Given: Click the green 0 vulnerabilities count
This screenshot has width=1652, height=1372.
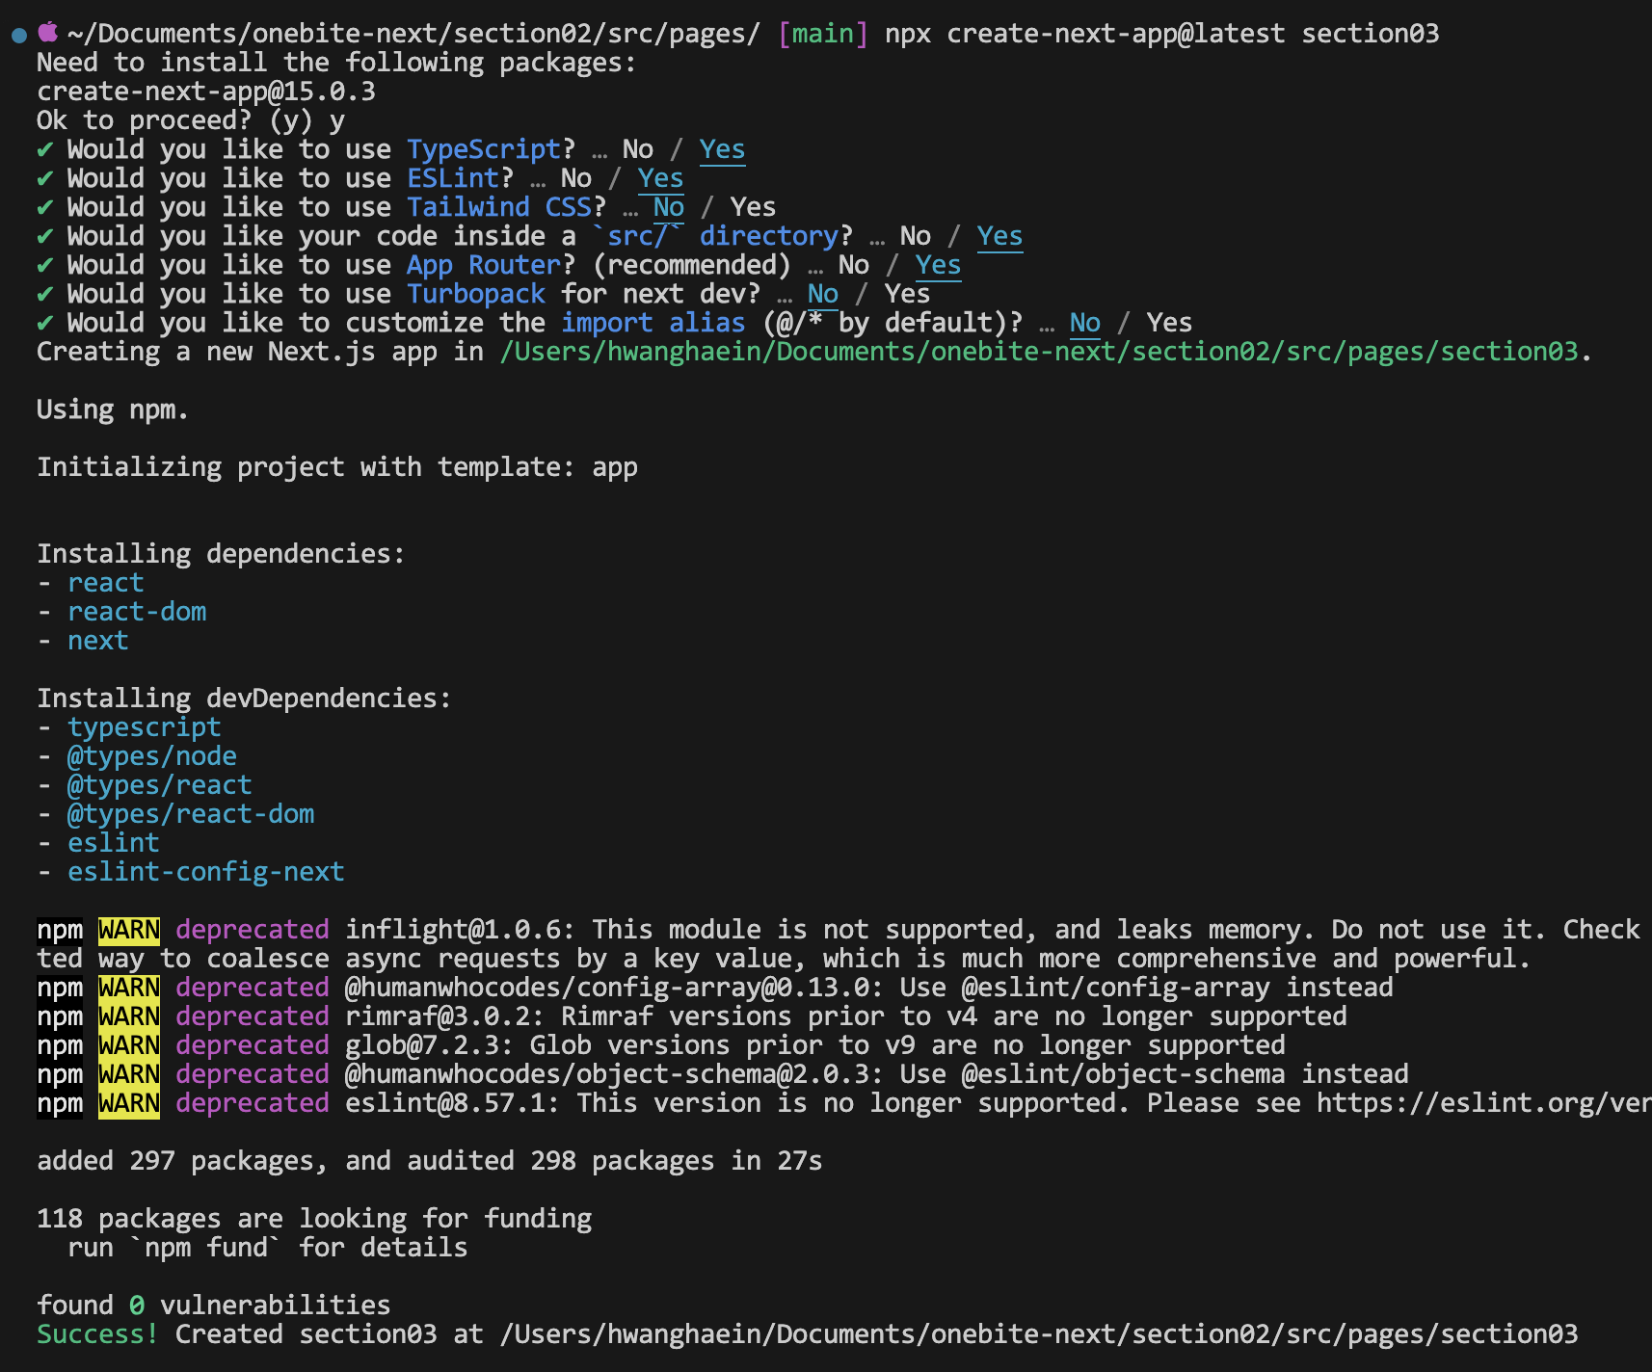Looking at the screenshot, I should pos(137,1306).
